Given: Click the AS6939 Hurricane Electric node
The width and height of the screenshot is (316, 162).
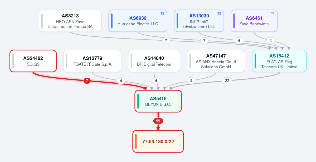Looking at the screenshot, I should (138, 21).
